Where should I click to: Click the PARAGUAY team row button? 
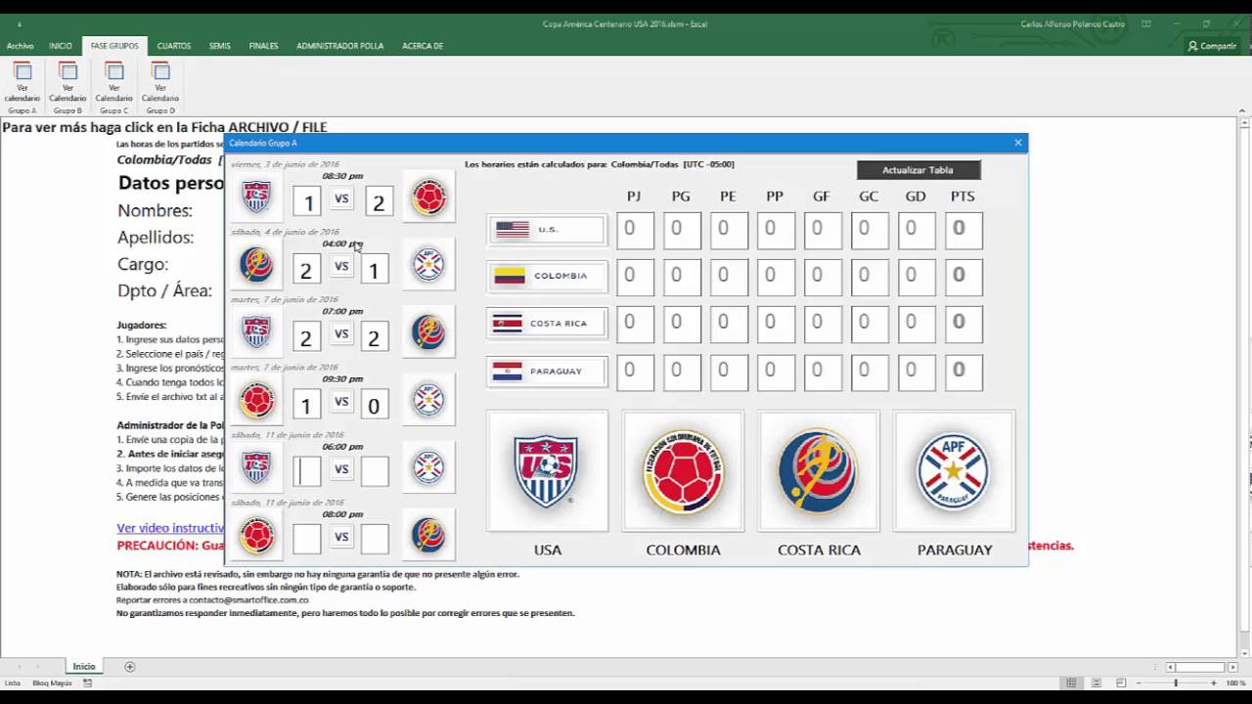coord(547,372)
